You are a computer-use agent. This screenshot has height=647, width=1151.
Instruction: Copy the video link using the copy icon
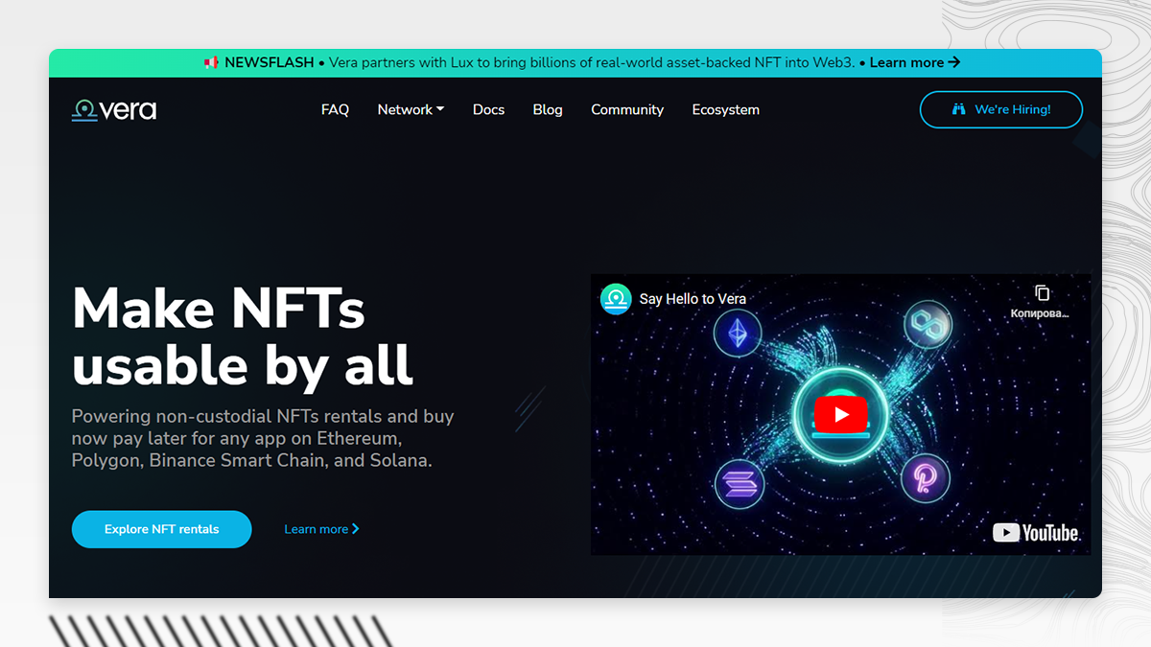pos(1043,293)
